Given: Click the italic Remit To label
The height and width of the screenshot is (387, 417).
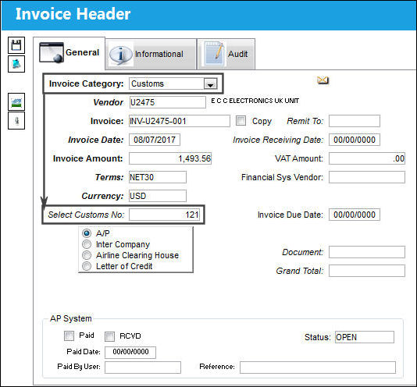Looking at the screenshot, I should pyautogui.click(x=305, y=121).
